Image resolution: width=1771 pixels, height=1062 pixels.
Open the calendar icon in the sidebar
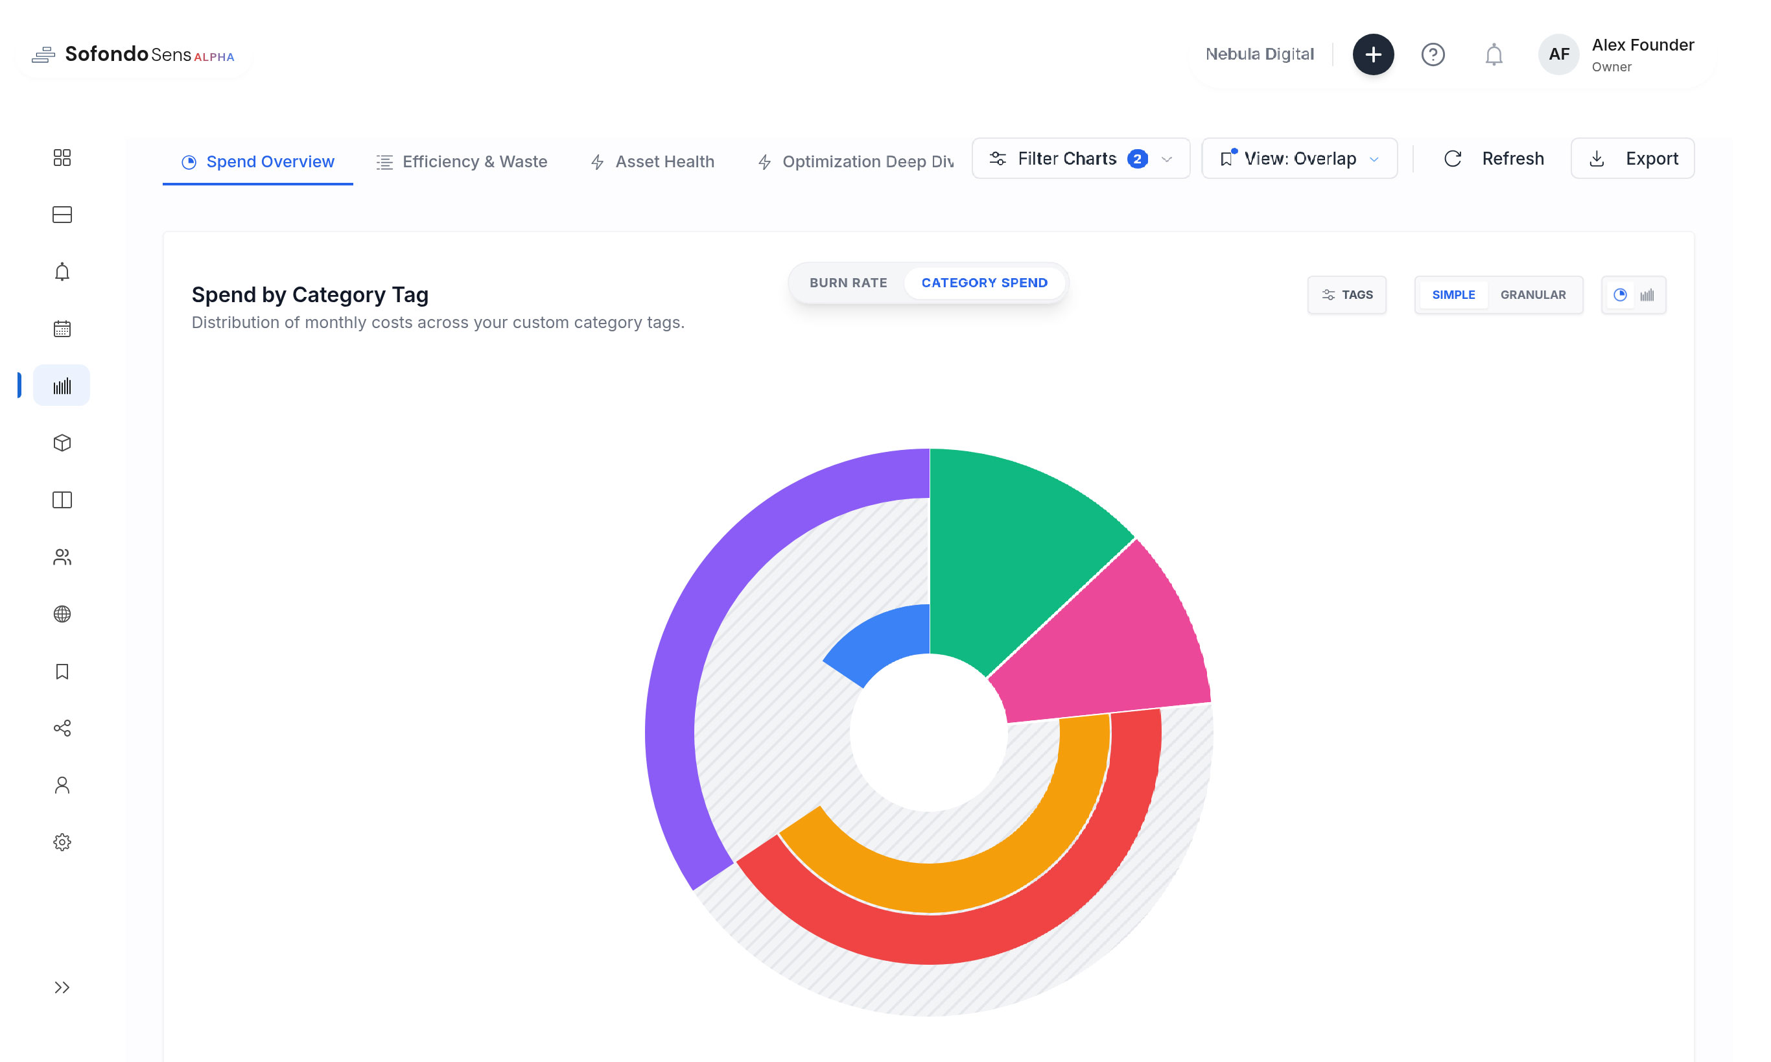coord(62,329)
